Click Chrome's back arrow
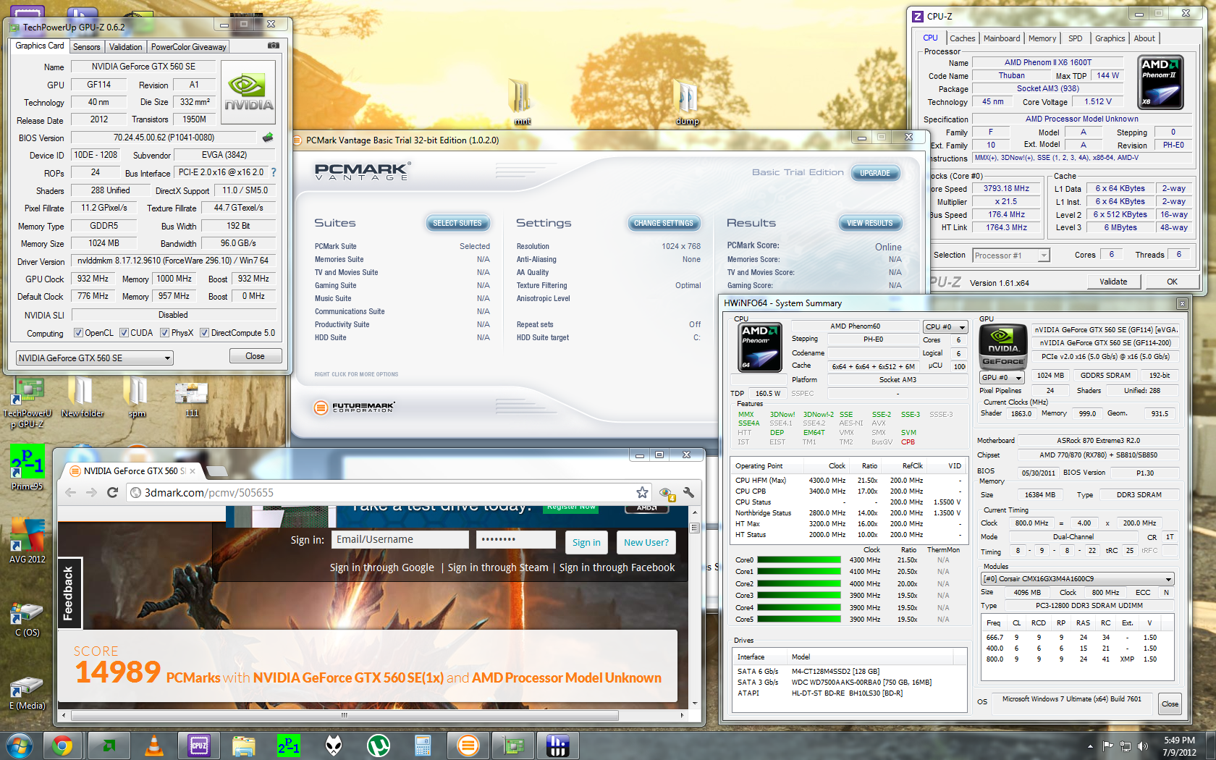The width and height of the screenshot is (1216, 760). pos(70,492)
